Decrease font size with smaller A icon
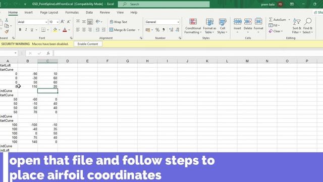This screenshot has height=182, width=323. (x=69, y=22)
